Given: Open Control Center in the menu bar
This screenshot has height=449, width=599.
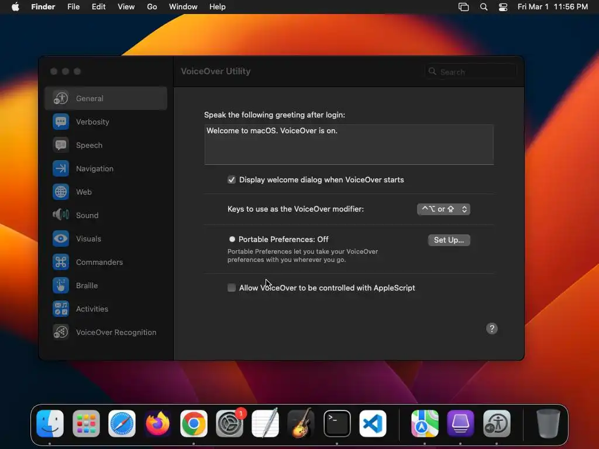Looking at the screenshot, I should 503,7.
